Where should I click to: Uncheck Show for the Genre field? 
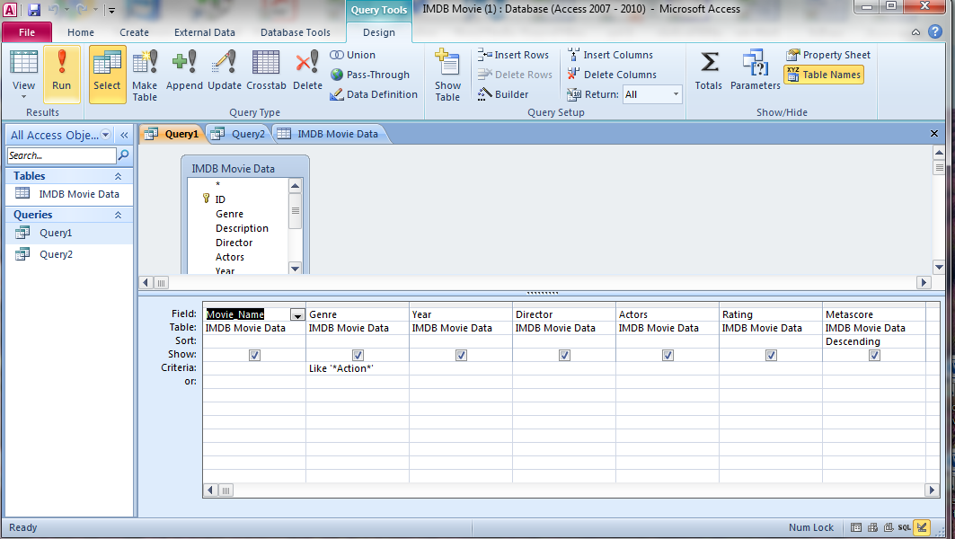358,355
